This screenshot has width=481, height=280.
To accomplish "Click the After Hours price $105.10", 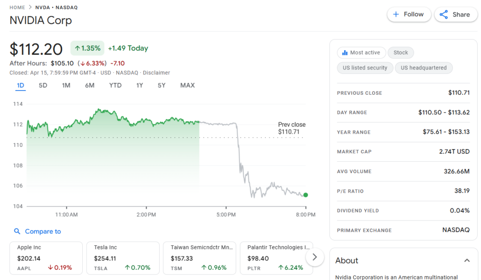I will [62, 63].
